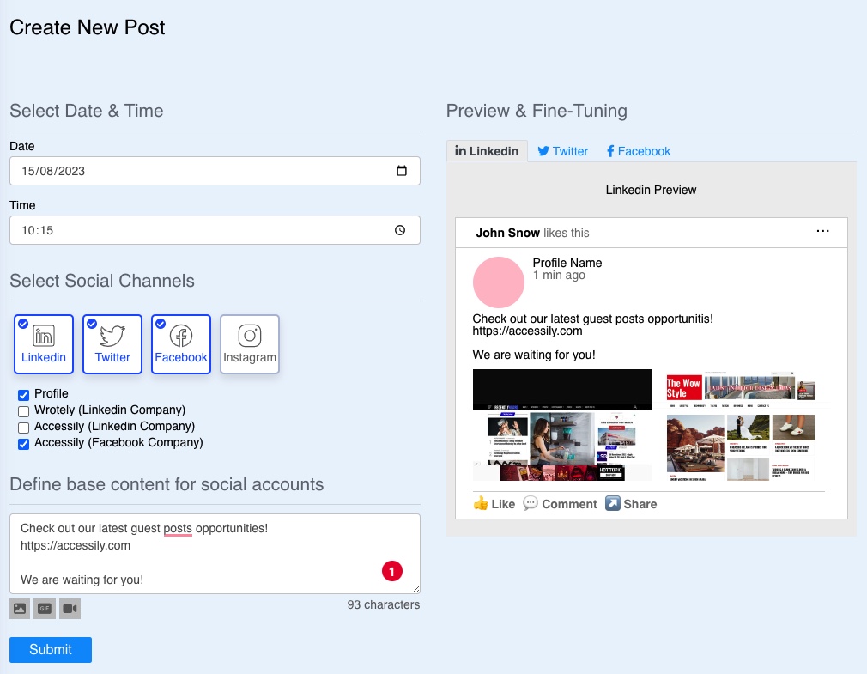This screenshot has width=867, height=674.
Task: Open the ellipsis options menu in the Linkedin preview
Action: pos(822,231)
